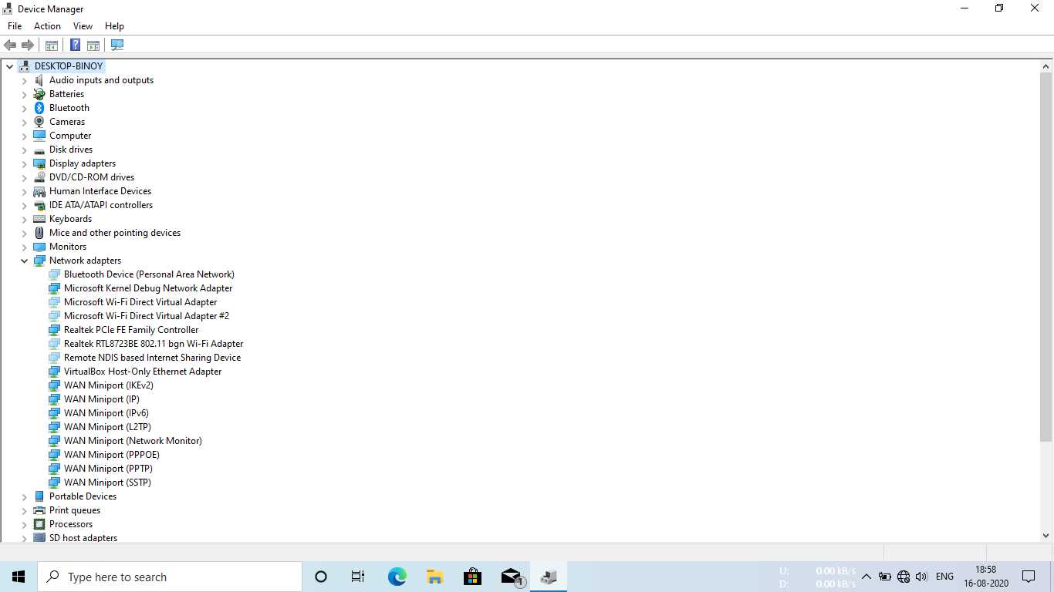1054x592 pixels.
Task: Select the Cameras category icon
Action: 39,122
